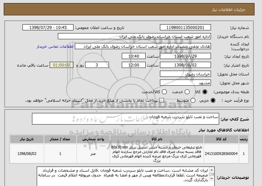Click the buyer notes scrollbar up arrow

[212, 169]
